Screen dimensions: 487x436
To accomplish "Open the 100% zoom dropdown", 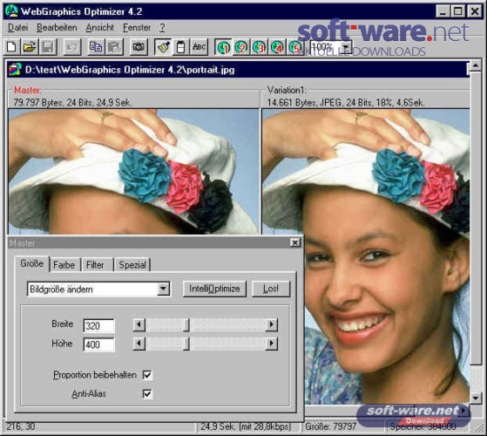I will point(347,48).
